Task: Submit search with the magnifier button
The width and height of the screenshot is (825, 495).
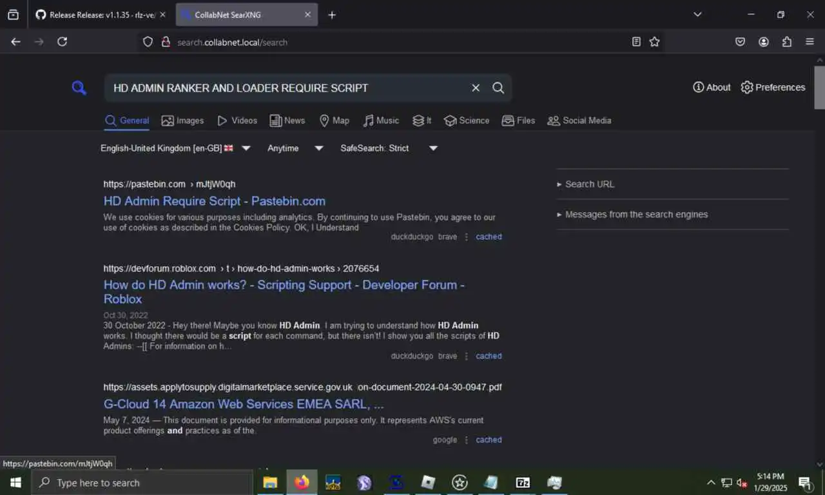Action: (x=498, y=88)
